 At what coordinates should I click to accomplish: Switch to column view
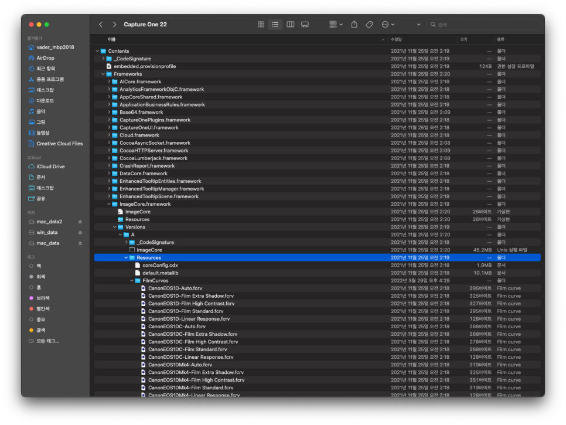point(290,25)
